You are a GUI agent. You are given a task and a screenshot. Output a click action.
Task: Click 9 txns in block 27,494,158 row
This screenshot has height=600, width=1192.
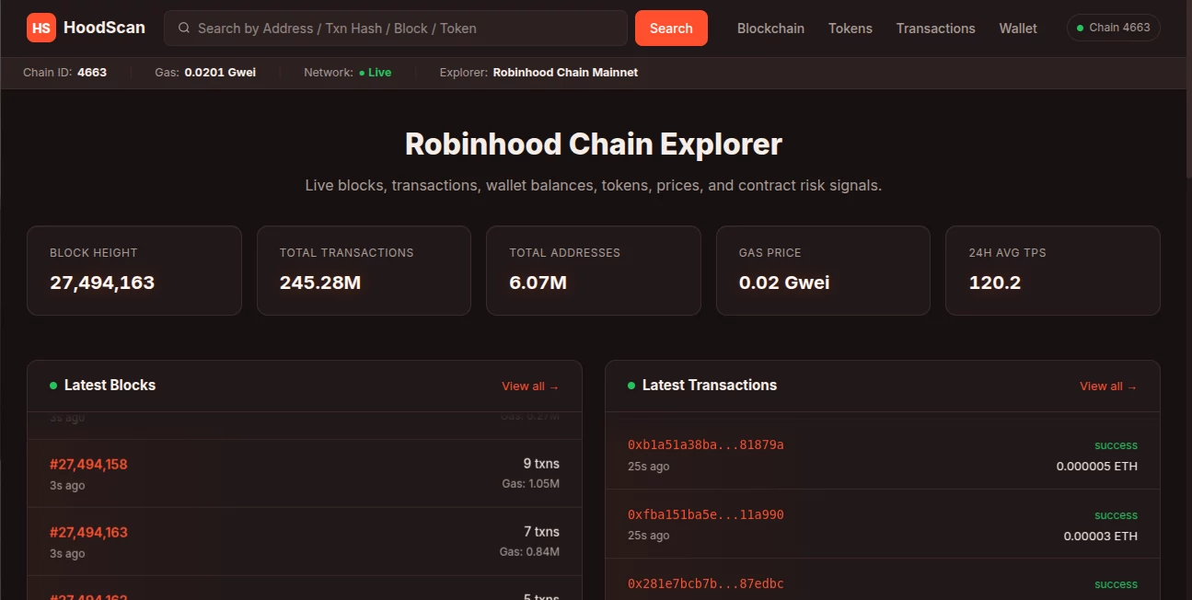pos(540,464)
